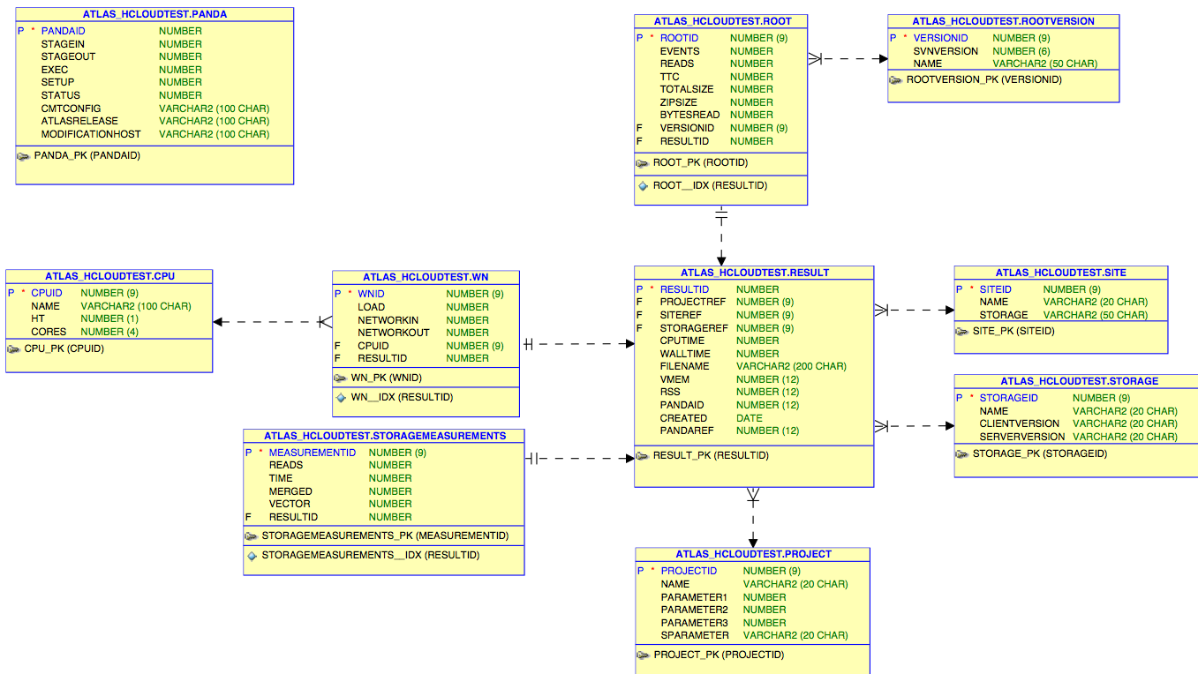Screen dimensions: 1198x674
Task: Select the ATLAS_HCLOUDTEST.SITE table header
Action: tap(1060, 273)
